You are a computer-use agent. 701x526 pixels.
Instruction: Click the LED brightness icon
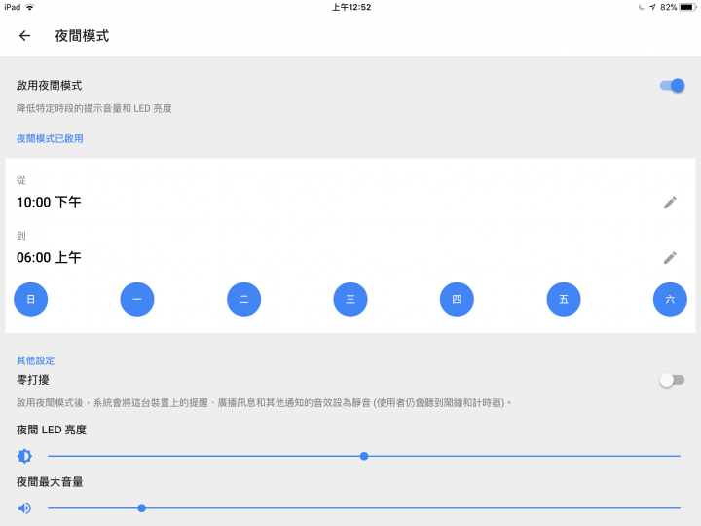click(x=24, y=456)
